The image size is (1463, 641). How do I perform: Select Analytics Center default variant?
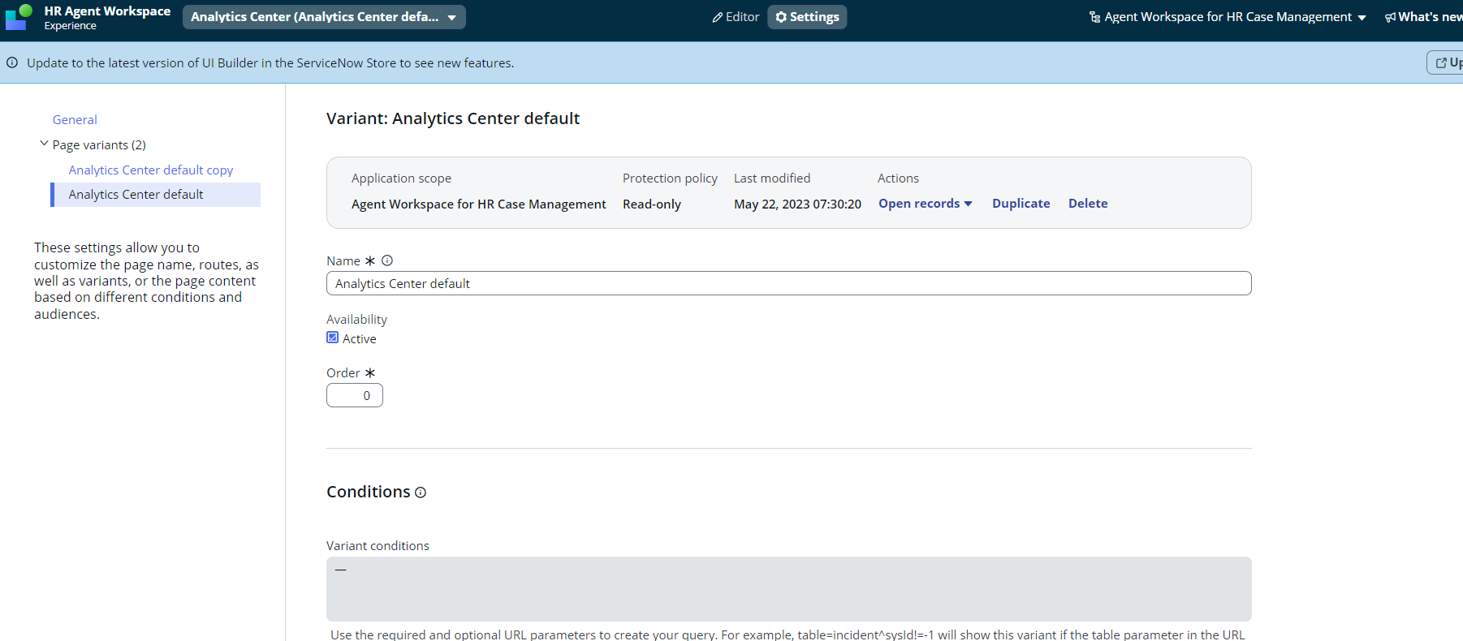click(156, 195)
